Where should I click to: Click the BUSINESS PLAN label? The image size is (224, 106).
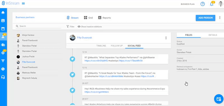[188, 4]
